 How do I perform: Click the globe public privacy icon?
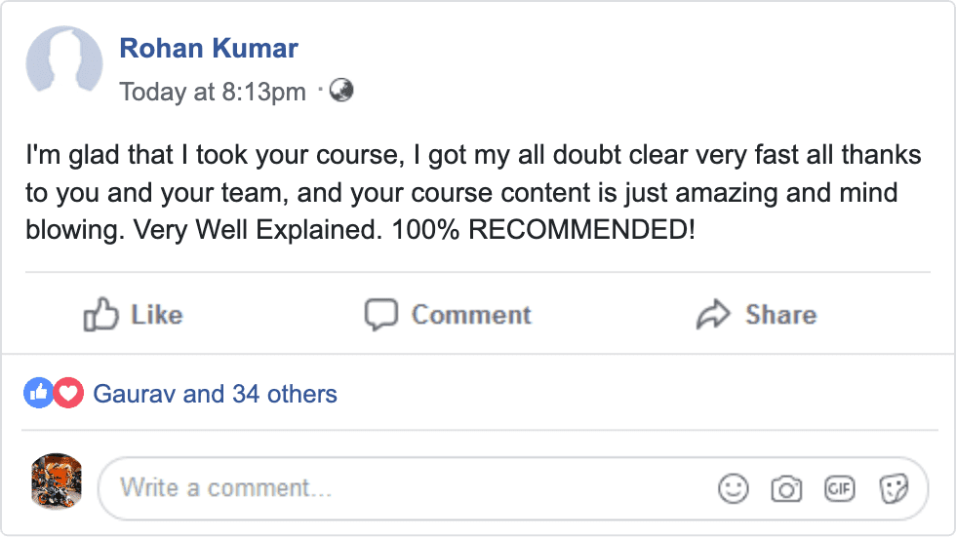(x=341, y=91)
